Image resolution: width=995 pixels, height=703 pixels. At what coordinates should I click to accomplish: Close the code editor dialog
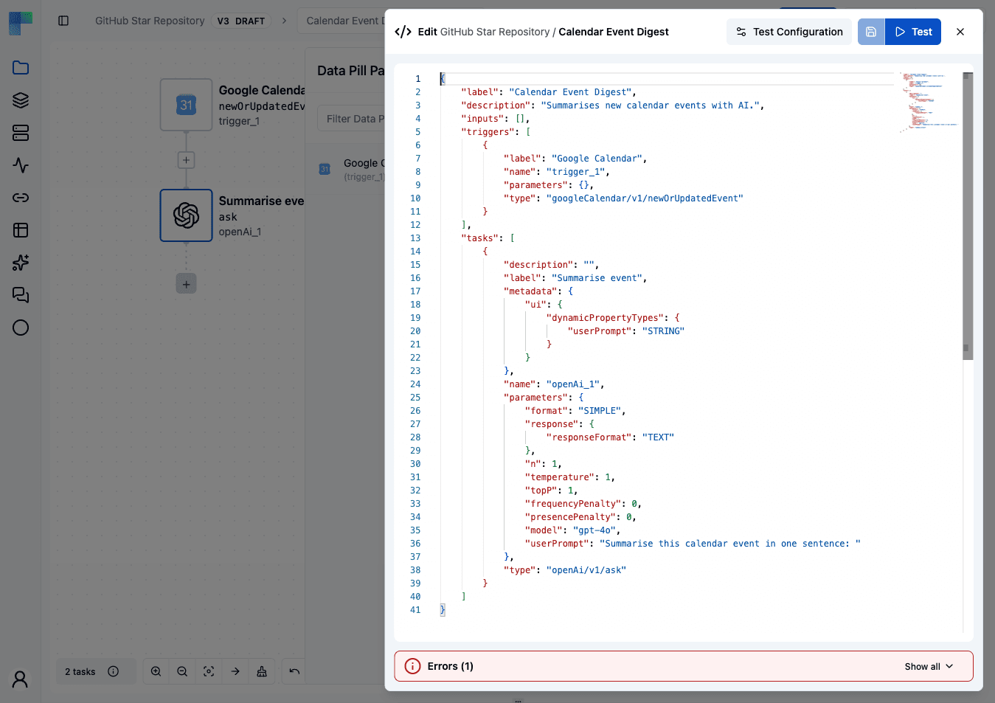tap(960, 32)
